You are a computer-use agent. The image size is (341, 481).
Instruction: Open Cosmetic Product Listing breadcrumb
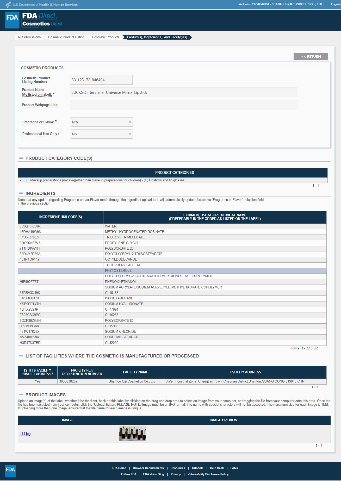pyautogui.click(x=66, y=37)
